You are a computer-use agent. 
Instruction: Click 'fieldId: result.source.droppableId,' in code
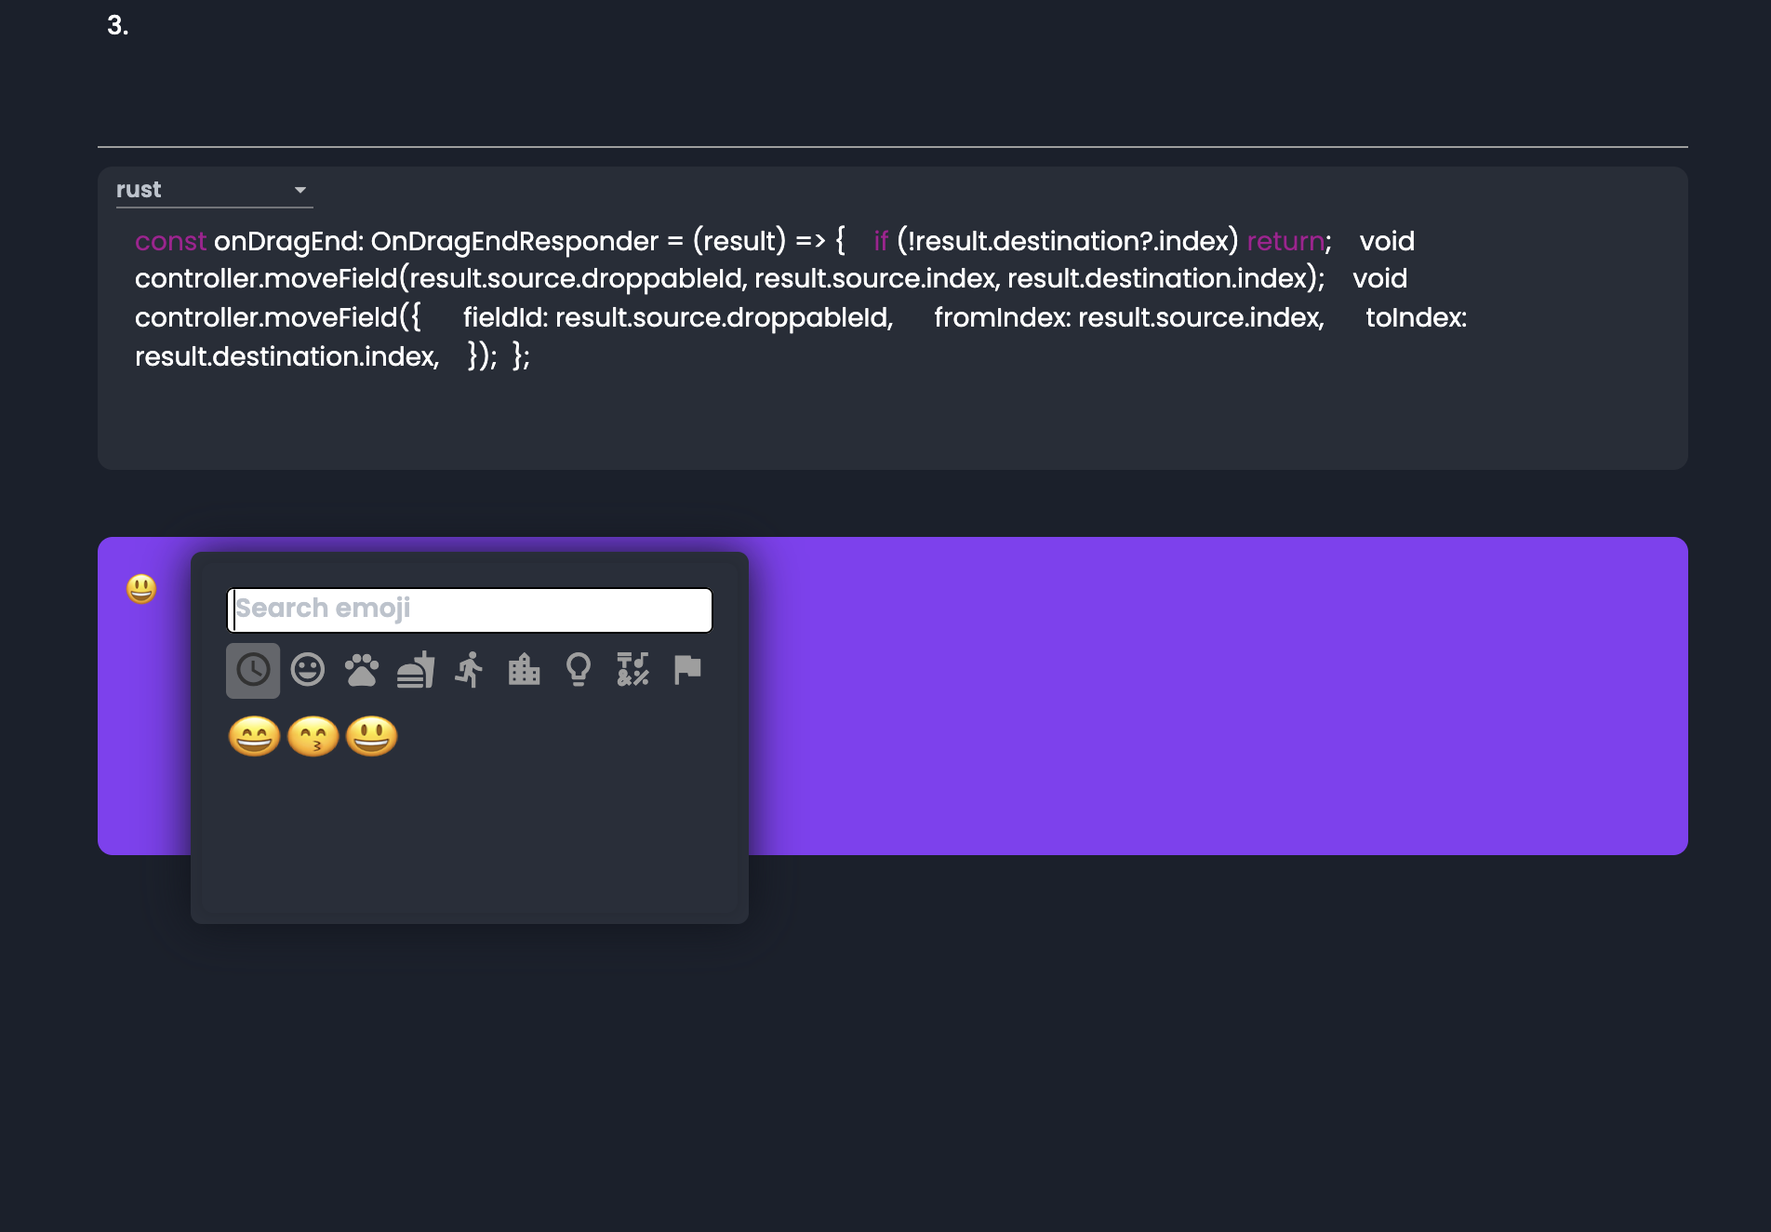point(678,317)
